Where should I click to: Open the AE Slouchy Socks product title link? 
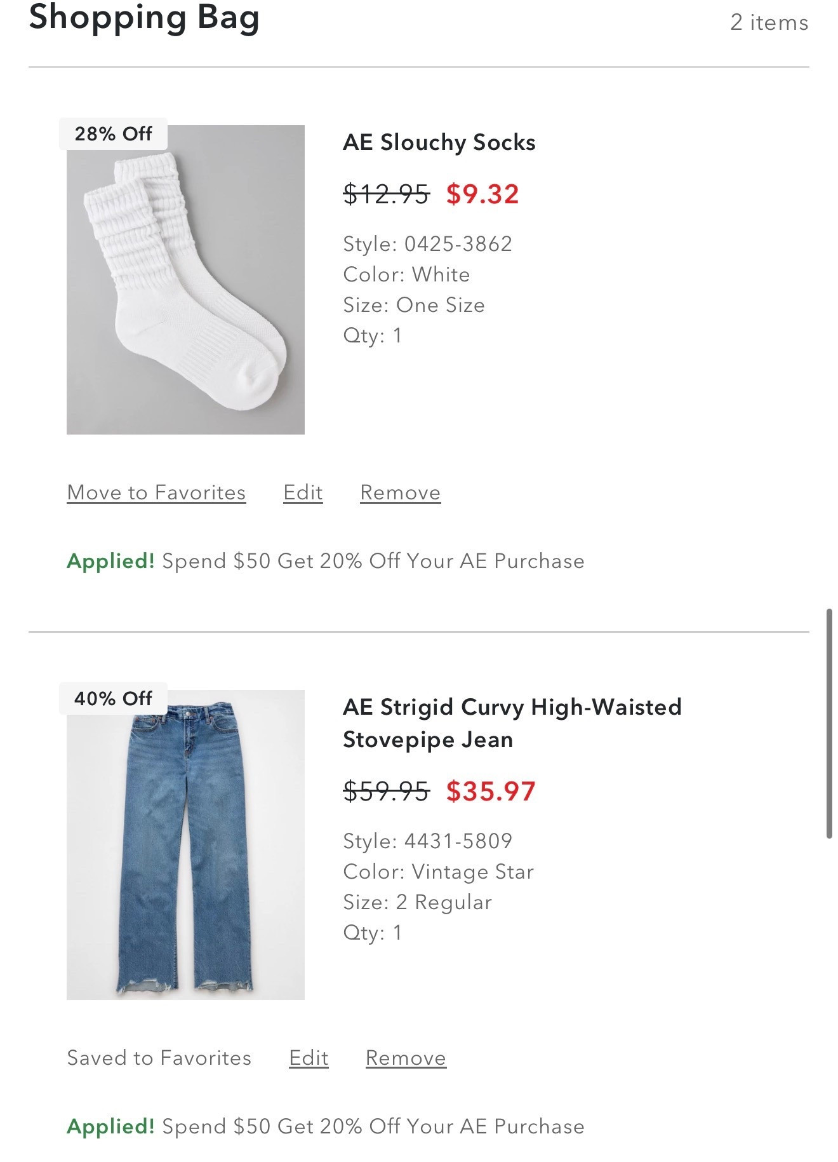click(439, 143)
